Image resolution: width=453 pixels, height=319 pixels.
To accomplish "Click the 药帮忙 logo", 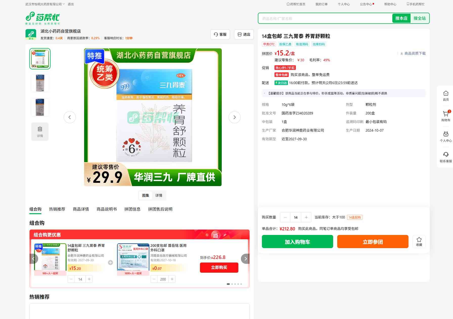I will click(43, 18).
